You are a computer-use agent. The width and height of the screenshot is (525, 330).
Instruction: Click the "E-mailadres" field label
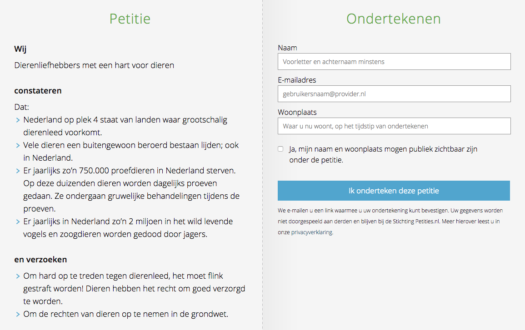297,80
